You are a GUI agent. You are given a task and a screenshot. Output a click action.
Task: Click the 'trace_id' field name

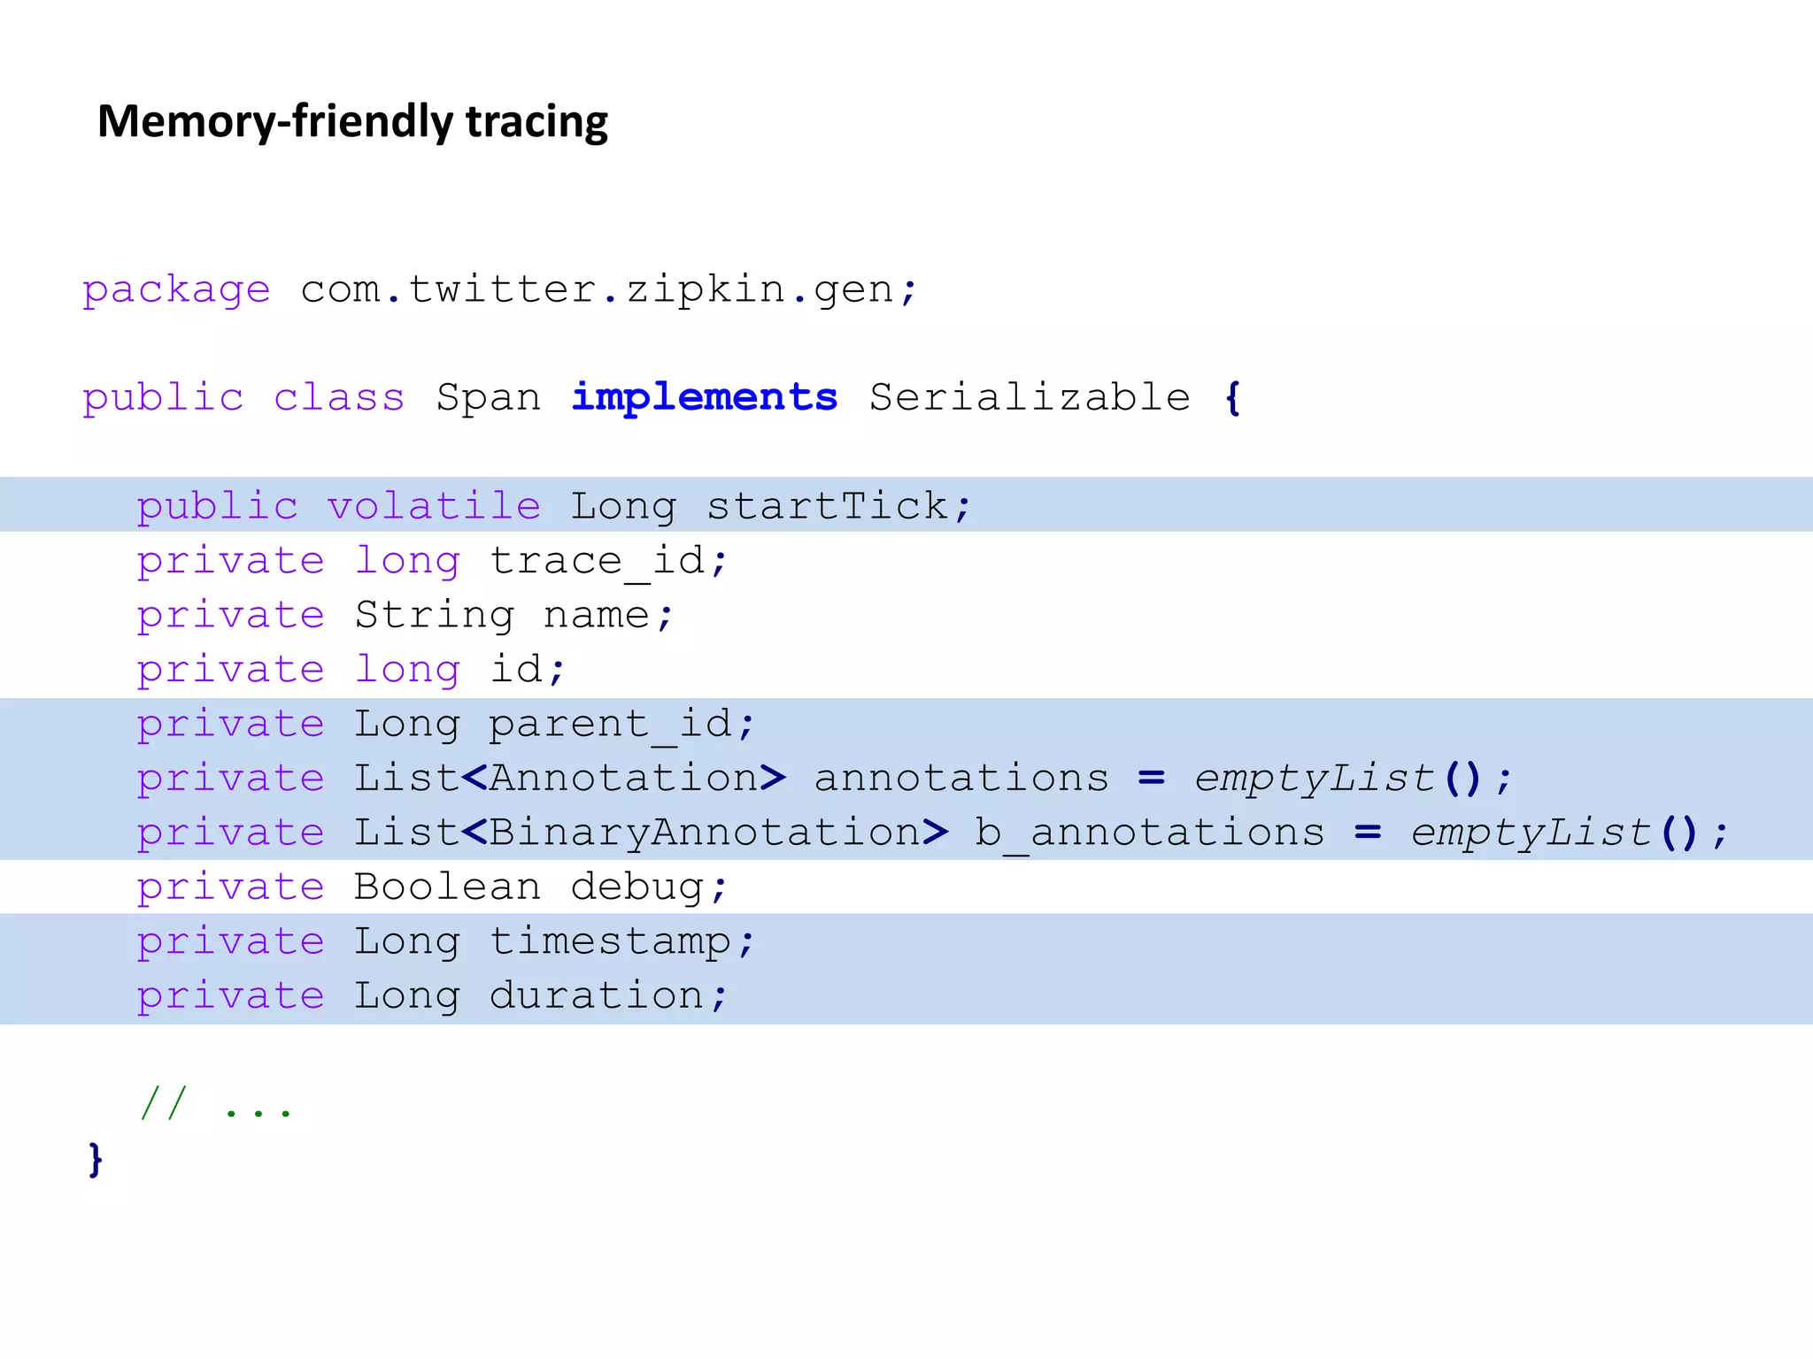[598, 561]
